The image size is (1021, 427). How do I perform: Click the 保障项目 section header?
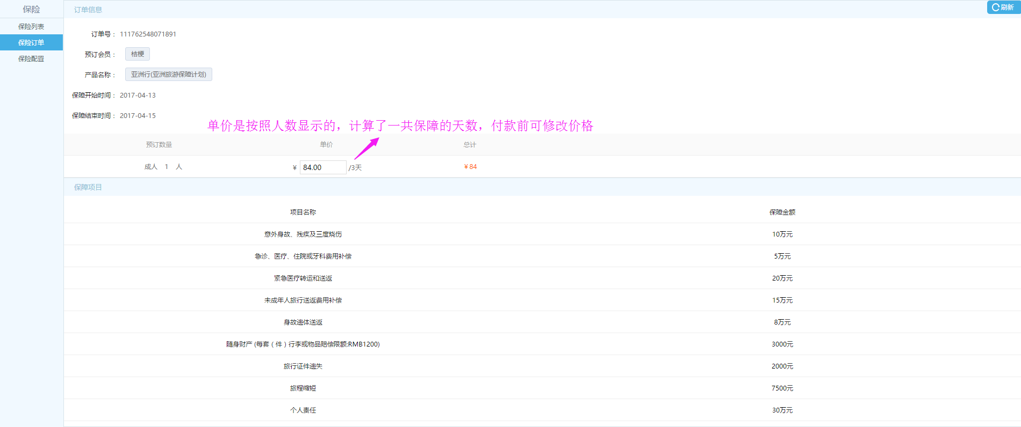coord(88,187)
